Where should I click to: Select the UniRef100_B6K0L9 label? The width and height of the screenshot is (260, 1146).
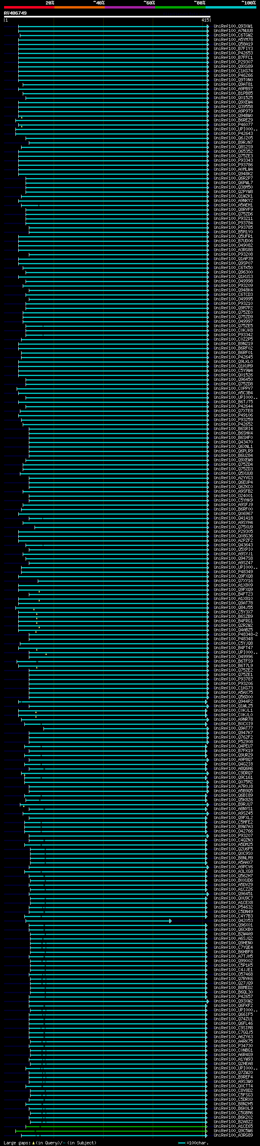pos(233,1108)
